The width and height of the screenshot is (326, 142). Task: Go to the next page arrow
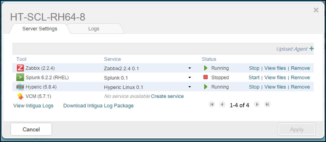(x=257, y=104)
